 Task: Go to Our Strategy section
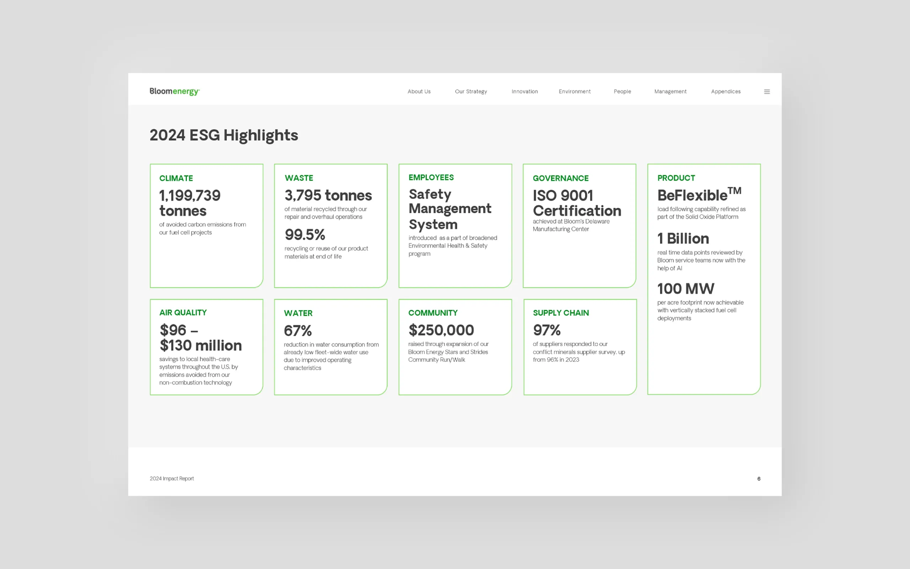[471, 91]
